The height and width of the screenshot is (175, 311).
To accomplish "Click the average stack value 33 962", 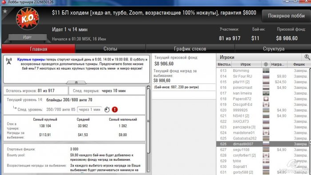I will coord(83,126).
